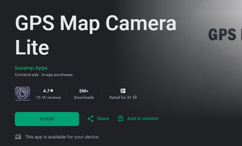Click the info icon beside Rated for 3+
The height and width of the screenshot is (146, 242).
(x=135, y=97)
